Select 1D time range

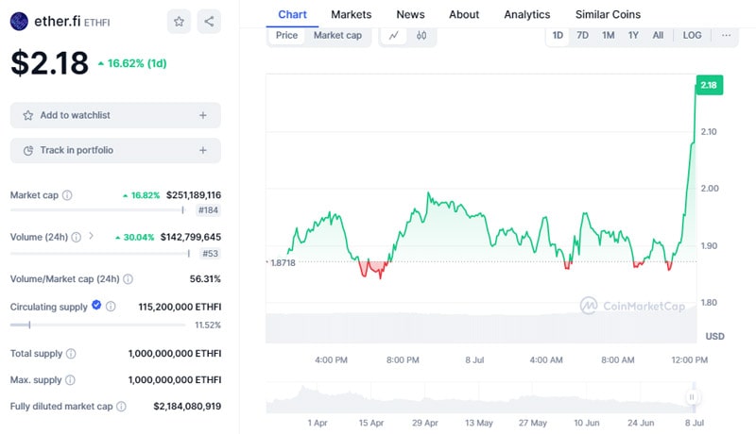[x=558, y=35]
